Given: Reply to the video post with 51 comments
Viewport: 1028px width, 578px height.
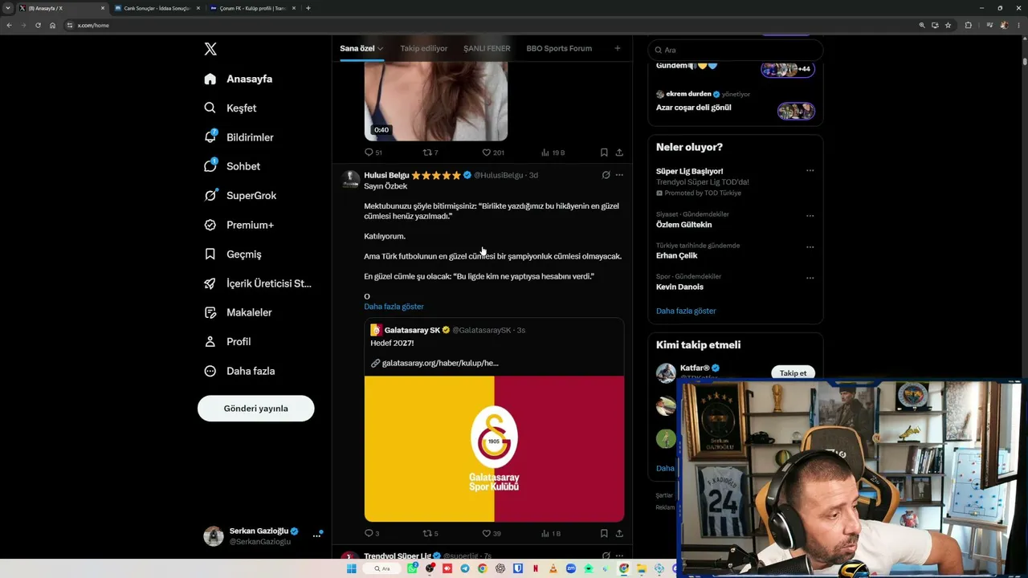Looking at the screenshot, I should tap(373, 153).
